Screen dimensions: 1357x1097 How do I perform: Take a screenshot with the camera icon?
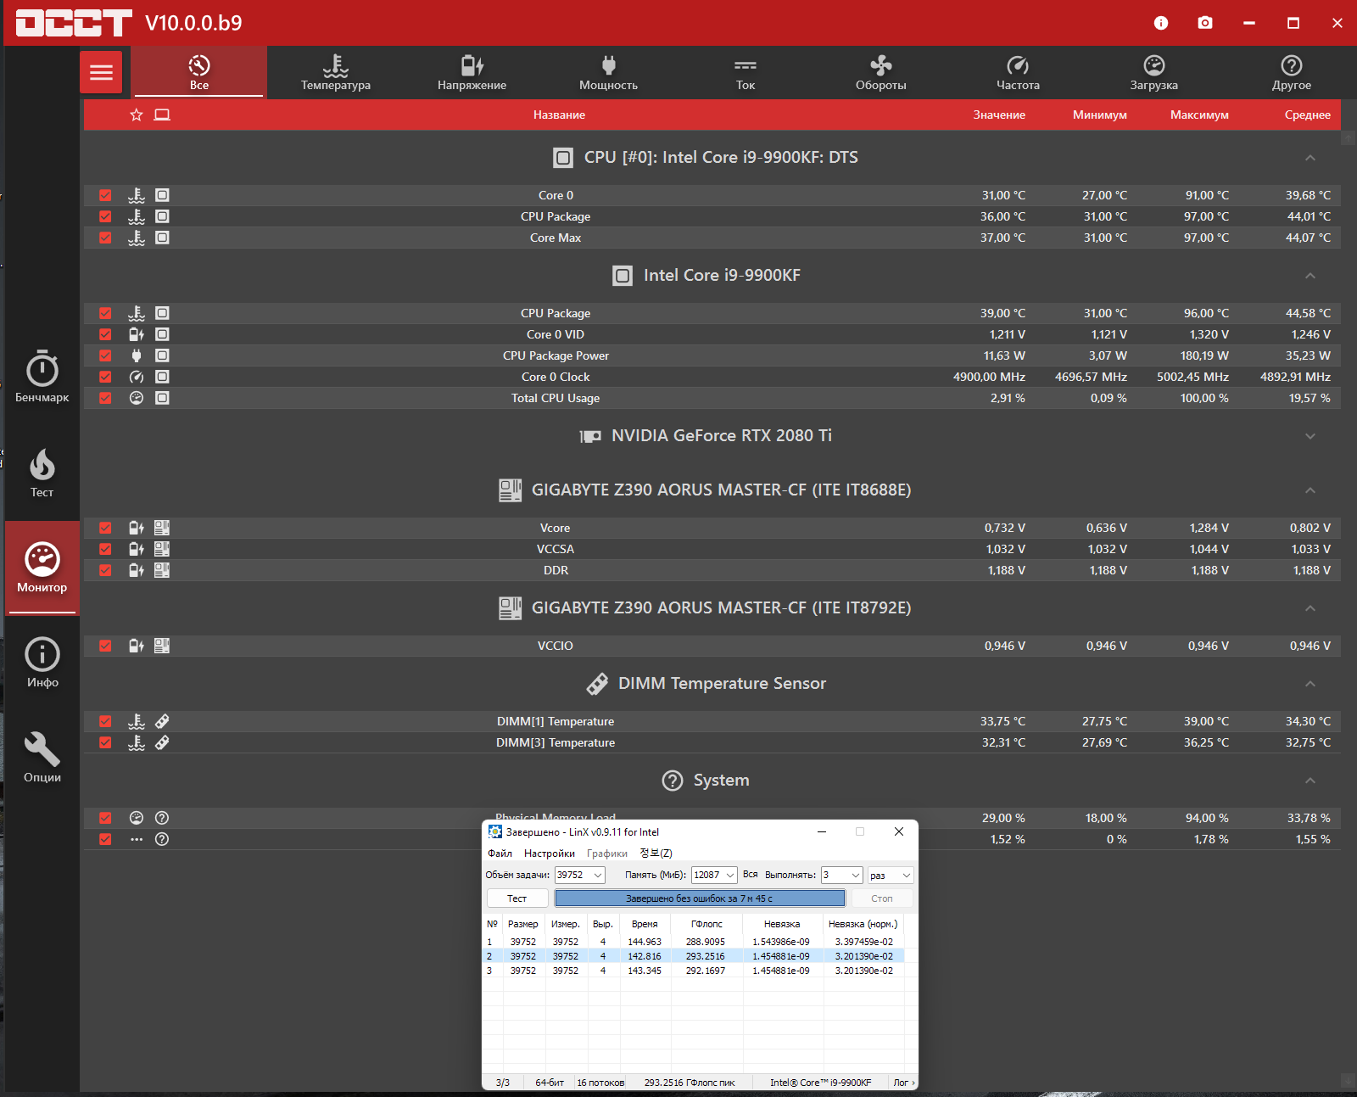(1205, 23)
